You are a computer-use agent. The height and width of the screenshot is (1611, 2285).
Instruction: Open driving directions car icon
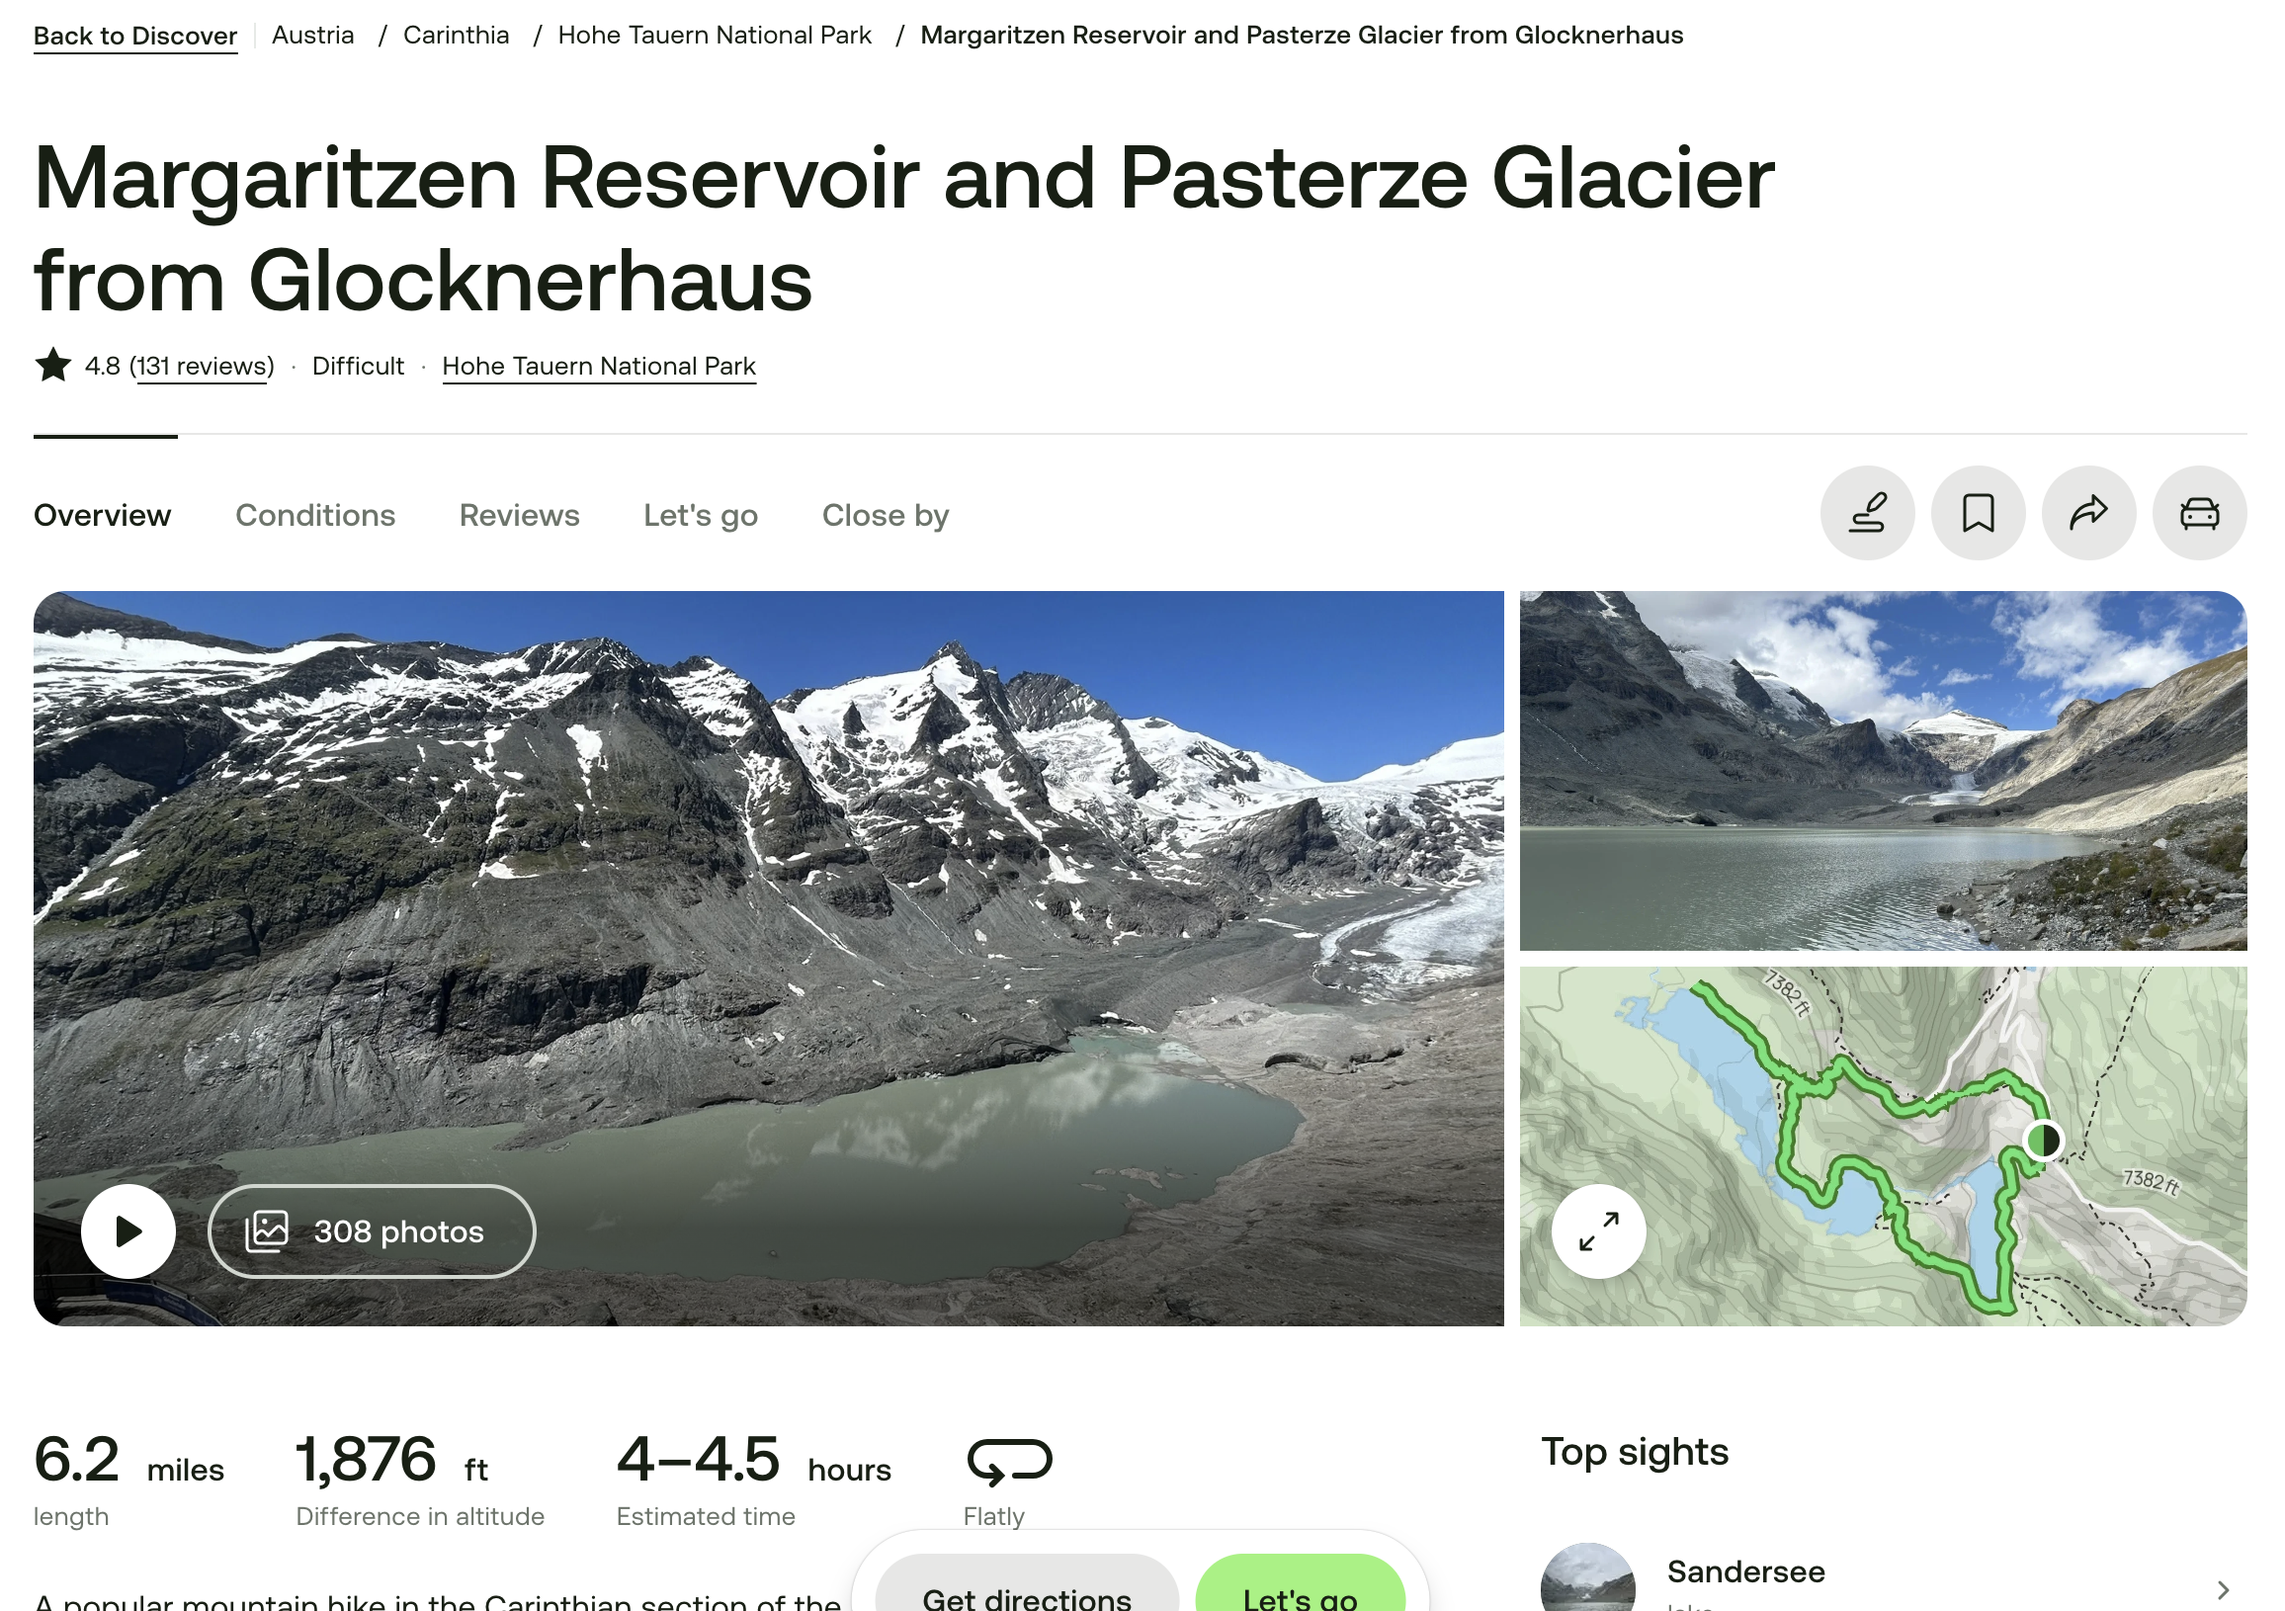(2198, 514)
